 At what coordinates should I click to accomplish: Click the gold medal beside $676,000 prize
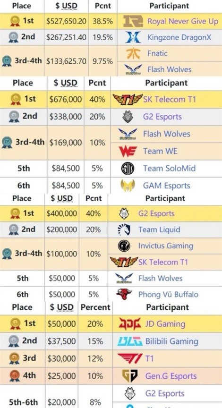point(16,99)
